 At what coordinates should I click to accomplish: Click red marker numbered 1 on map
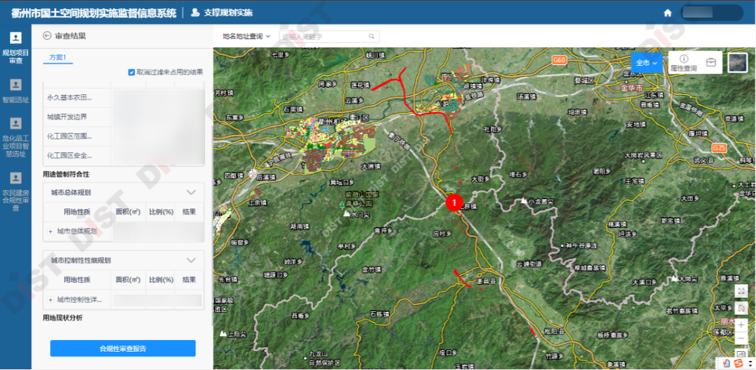(454, 202)
